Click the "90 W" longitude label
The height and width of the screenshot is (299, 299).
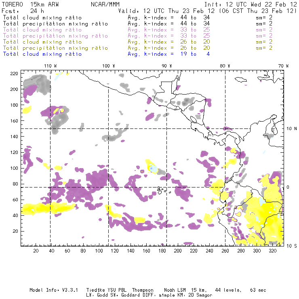click(x=167, y=66)
